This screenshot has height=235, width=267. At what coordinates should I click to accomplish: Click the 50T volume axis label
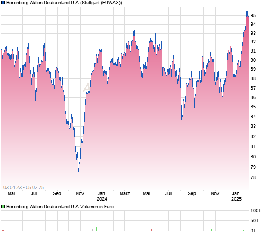pyautogui.click(x=255, y=220)
